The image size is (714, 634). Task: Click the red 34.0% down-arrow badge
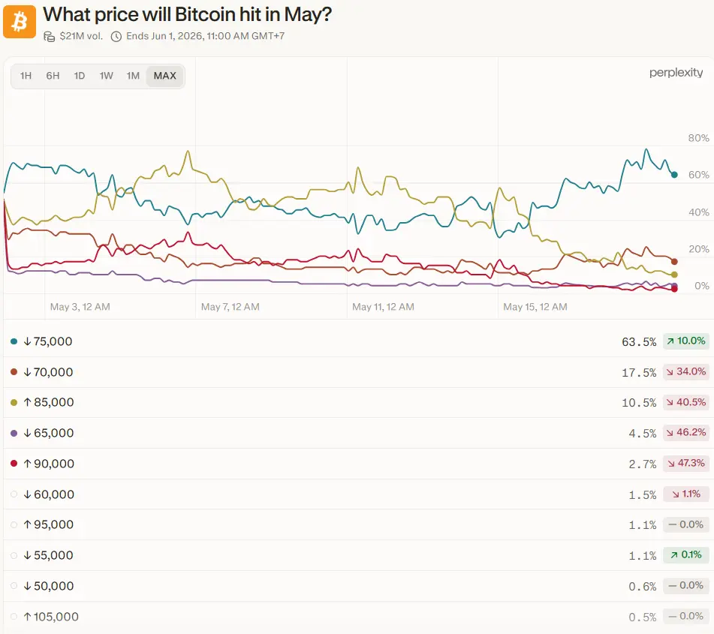[685, 372]
